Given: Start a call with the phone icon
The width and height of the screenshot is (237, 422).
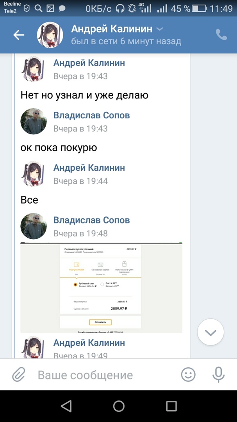Looking at the screenshot, I should click(x=221, y=35).
